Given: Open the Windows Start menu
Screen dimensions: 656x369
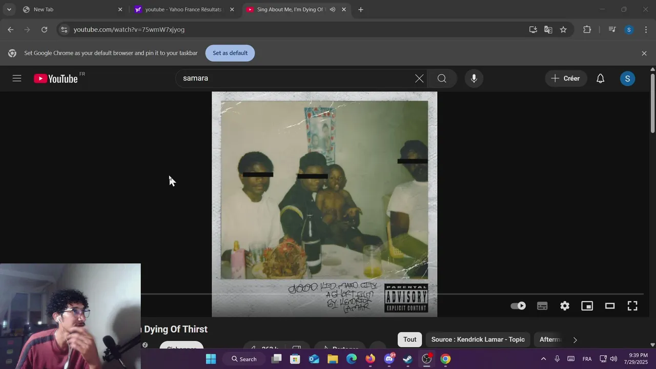Looking at the screenshot, I should click(211, 359).
